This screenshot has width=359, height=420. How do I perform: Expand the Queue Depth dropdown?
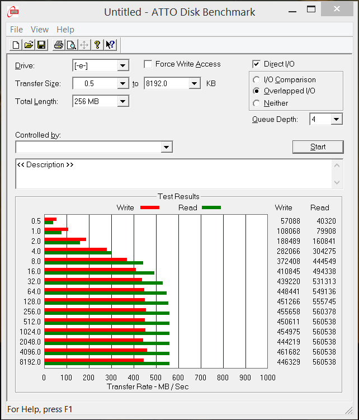[x=336, y=119]
